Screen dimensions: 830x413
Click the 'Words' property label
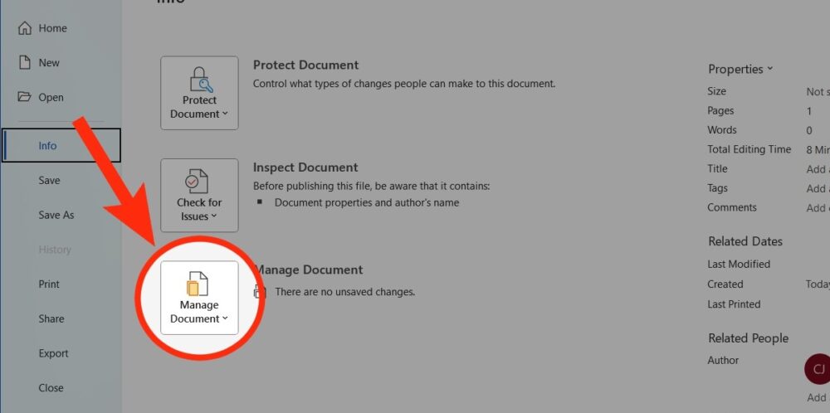[722, 130]
